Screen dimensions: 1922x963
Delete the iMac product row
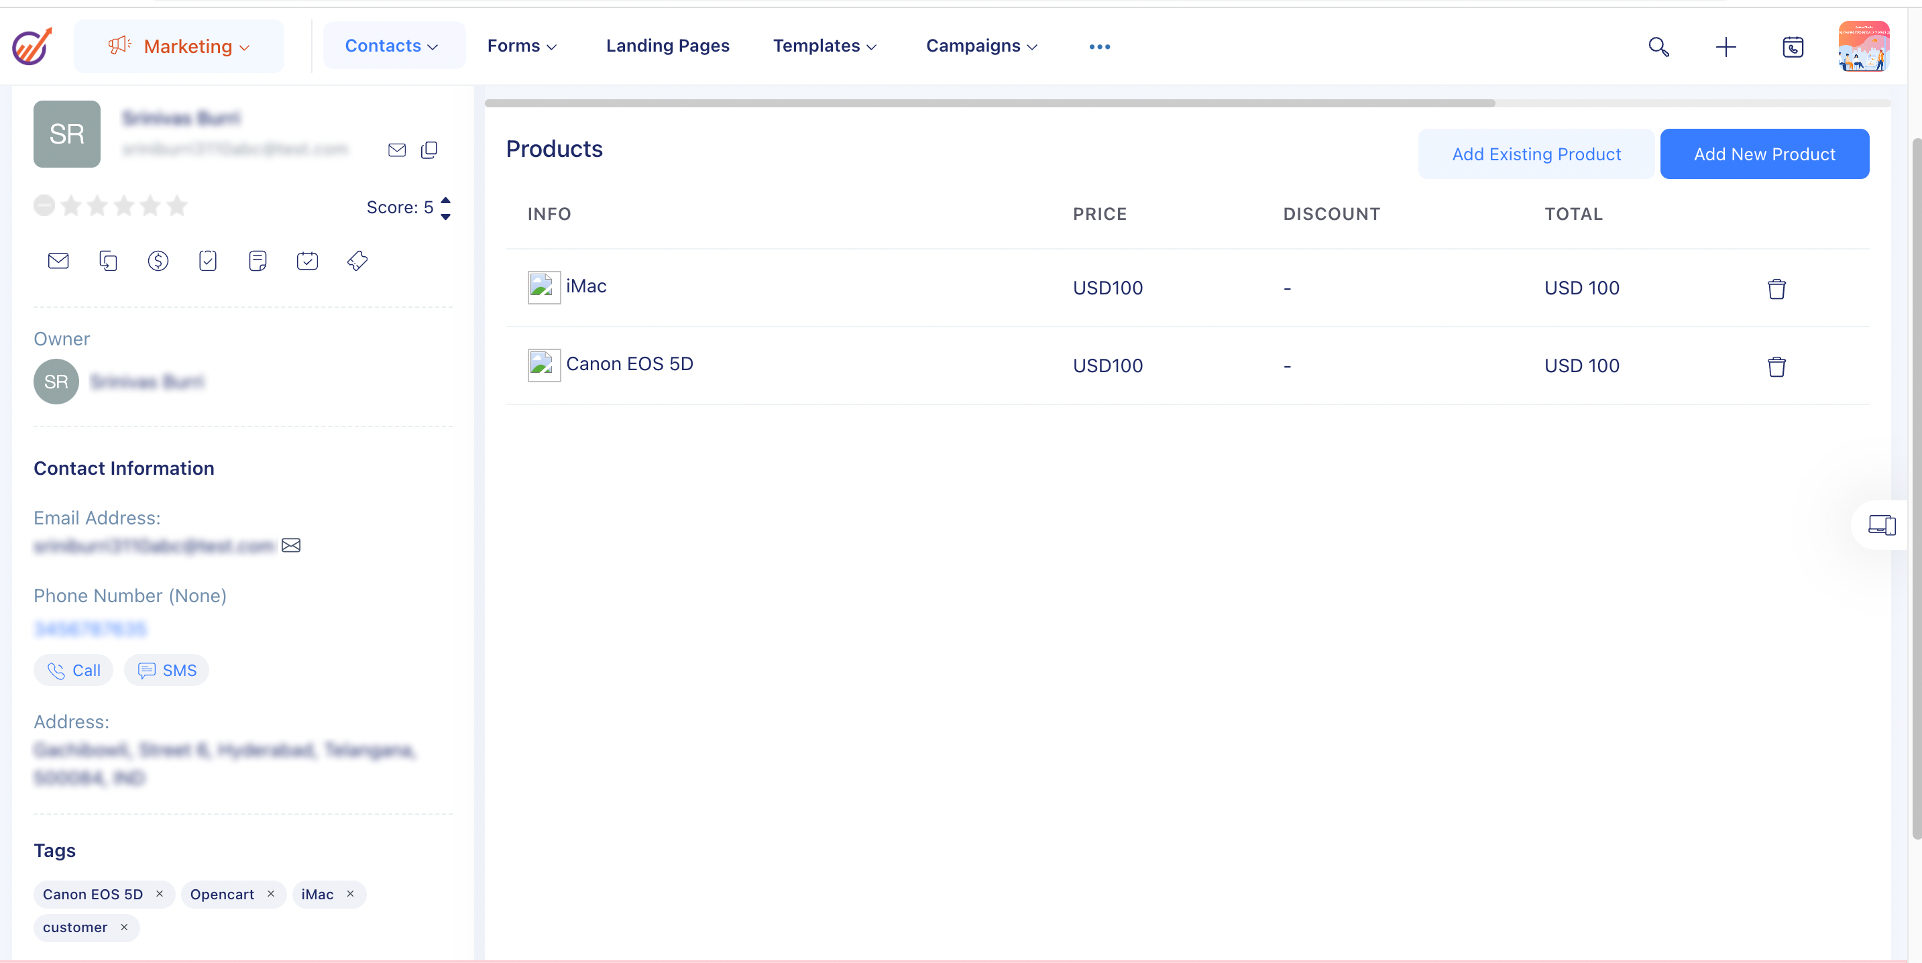(x=1776, y=288)
